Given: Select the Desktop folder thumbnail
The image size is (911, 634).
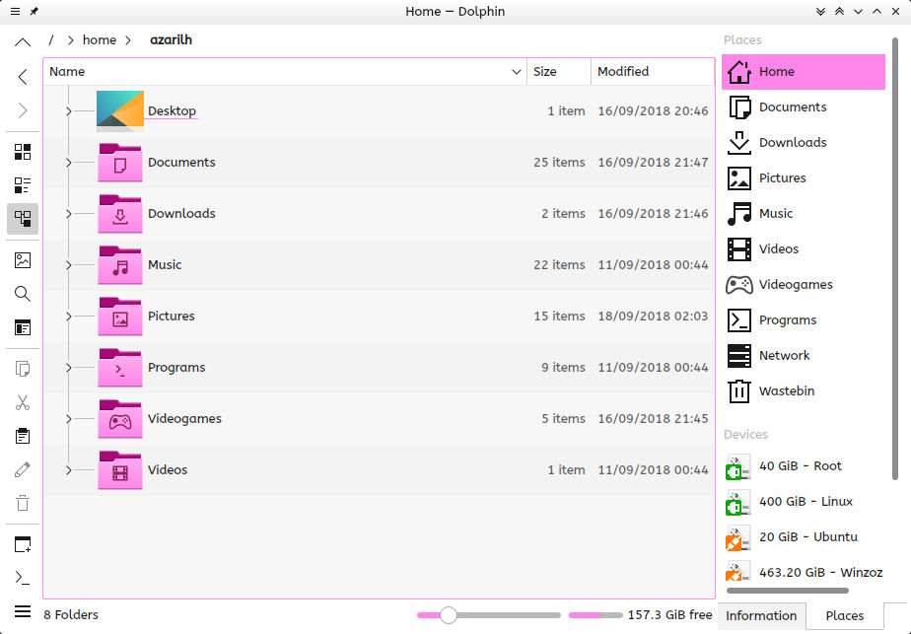Looking at the screenshot, I should click(x=120, y=111).
